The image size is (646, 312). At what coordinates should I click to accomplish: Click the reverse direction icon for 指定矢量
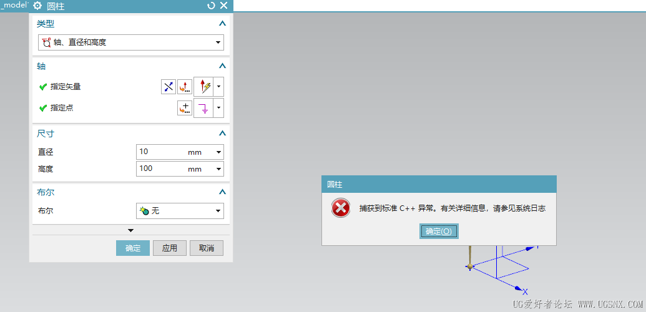168,87
